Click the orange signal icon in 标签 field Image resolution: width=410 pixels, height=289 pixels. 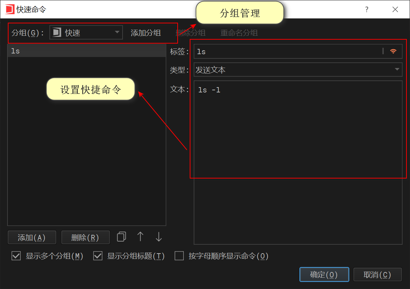pyautogui.click(x=393, y=51)
